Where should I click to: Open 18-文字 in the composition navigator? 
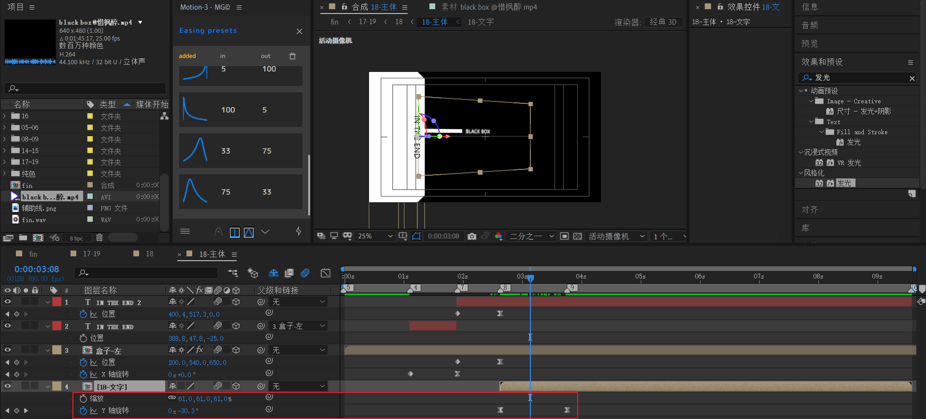coord(481,22)
